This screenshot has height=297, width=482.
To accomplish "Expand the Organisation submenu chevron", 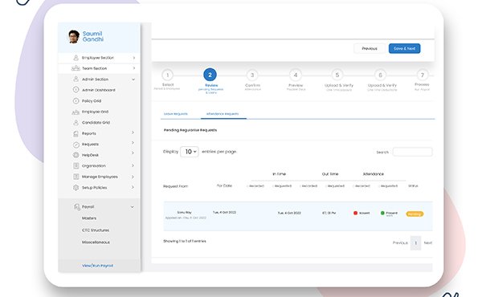I will coord(133,165).
